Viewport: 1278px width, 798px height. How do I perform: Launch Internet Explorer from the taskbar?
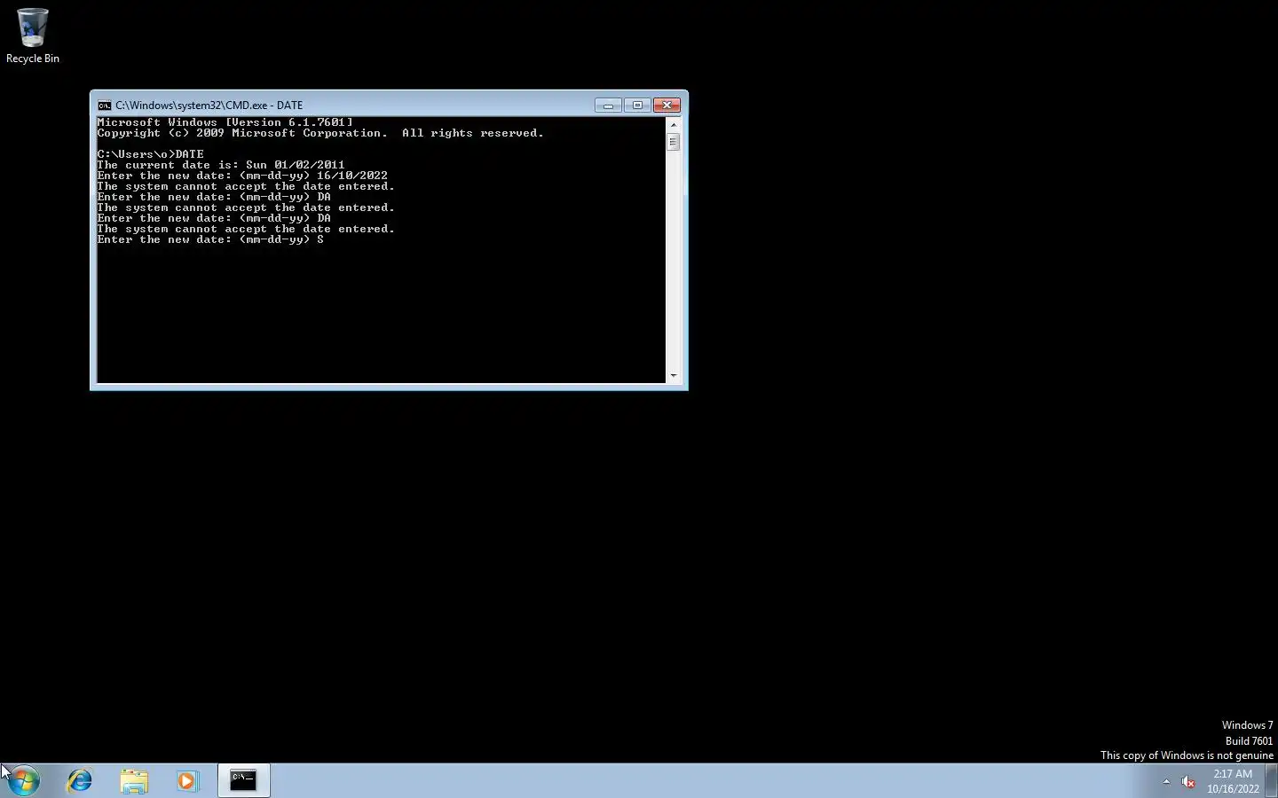click(x=80, y=780)
